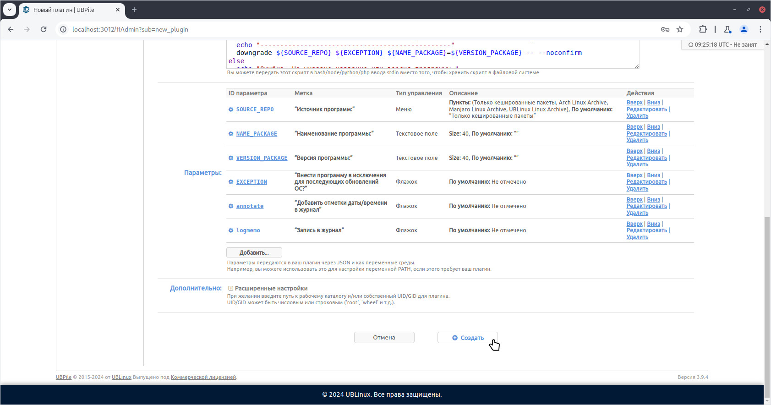Click the gear icon next to EXCEPTION
771x405 pixels.
click(231, 182)
